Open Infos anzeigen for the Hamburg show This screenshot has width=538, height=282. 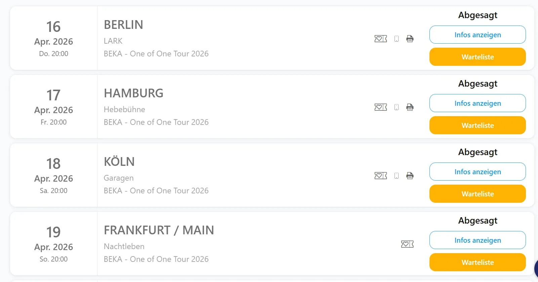(477, 103)
